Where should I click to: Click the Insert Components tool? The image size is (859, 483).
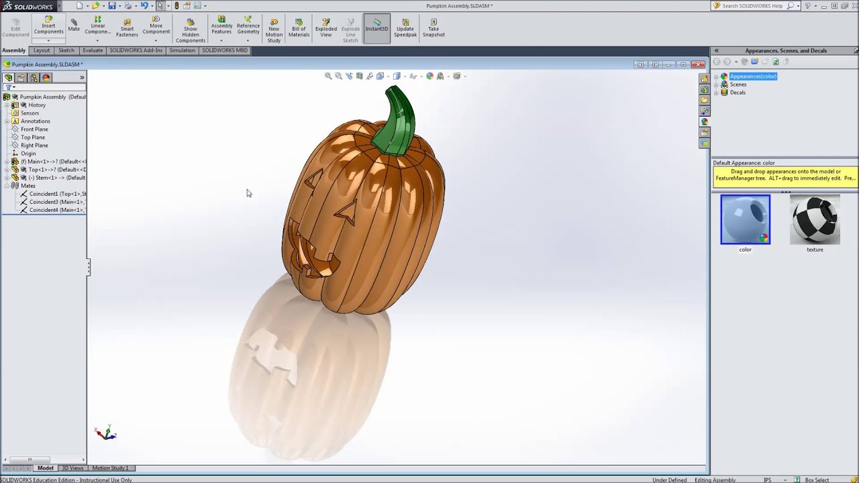point(48,25)
